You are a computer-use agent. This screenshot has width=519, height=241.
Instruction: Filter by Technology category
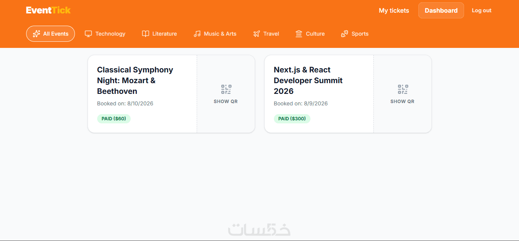pos(105,34)
